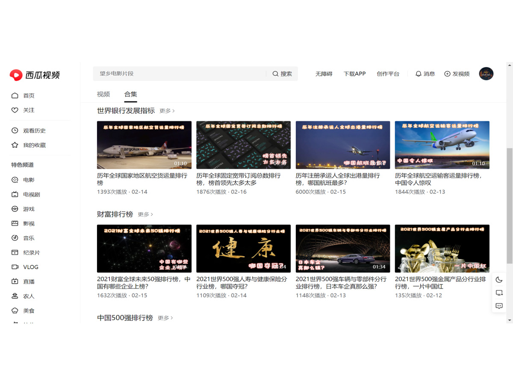Open the 电影 movie channel icon
Viewport: 513px width, 385px height.
15,180
